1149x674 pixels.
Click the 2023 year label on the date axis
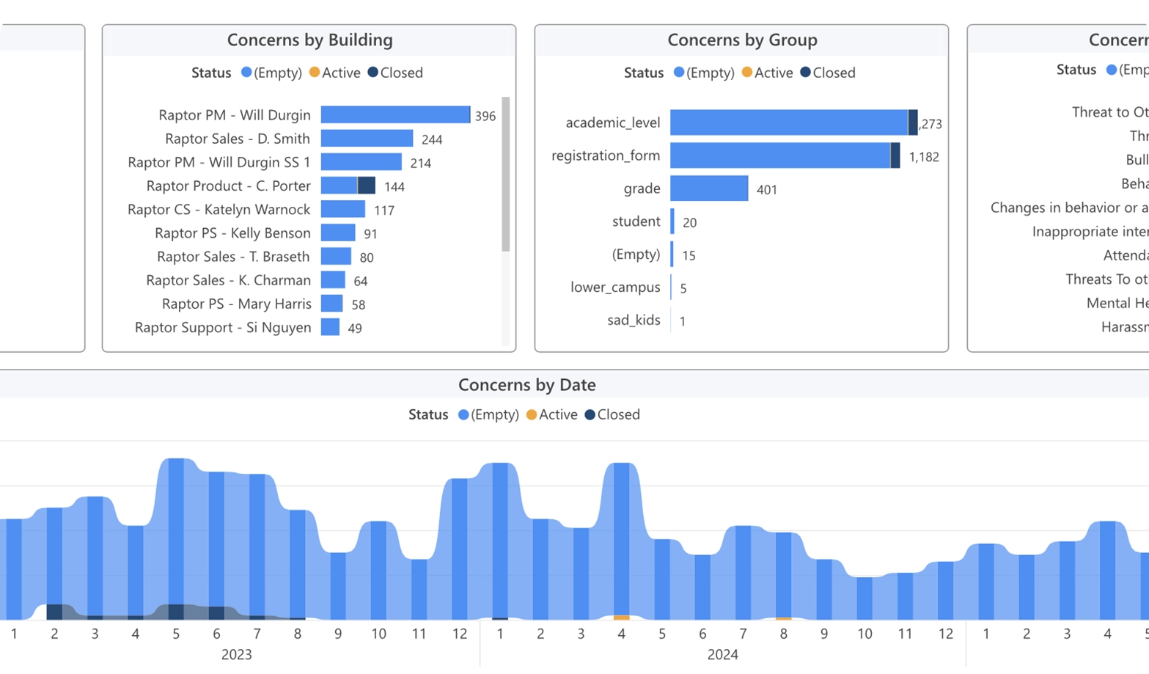point(236,654)
